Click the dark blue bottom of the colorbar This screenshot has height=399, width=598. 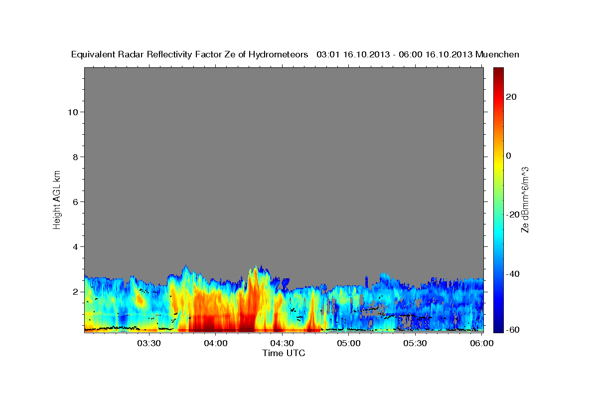click(x=498, y=328)
